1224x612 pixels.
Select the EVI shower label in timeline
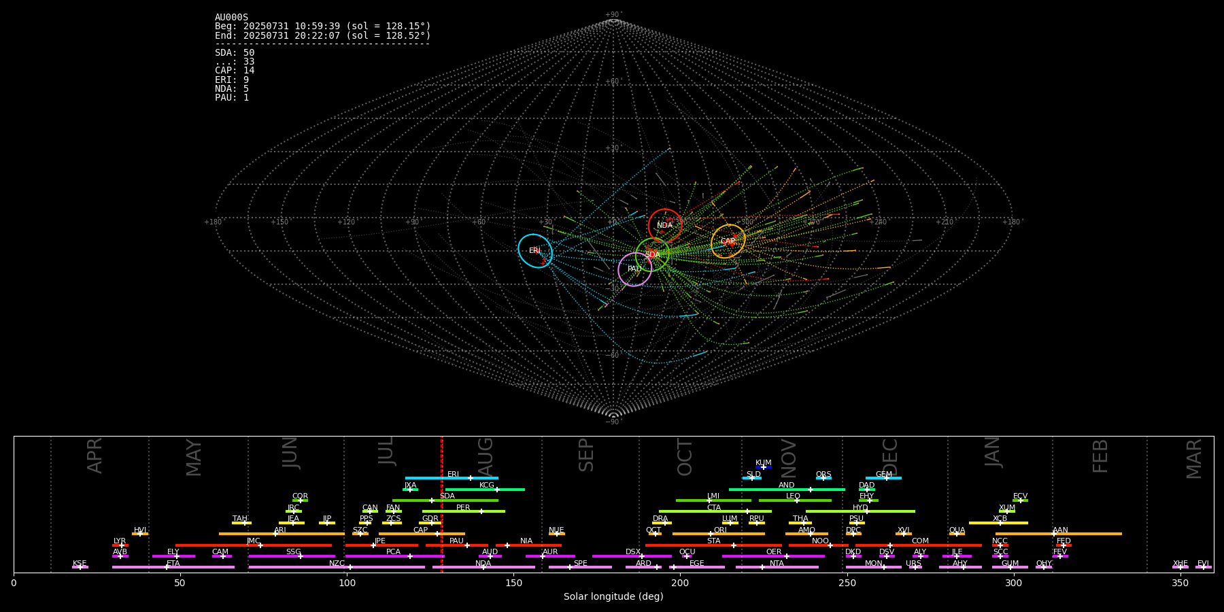[1203, 564]
